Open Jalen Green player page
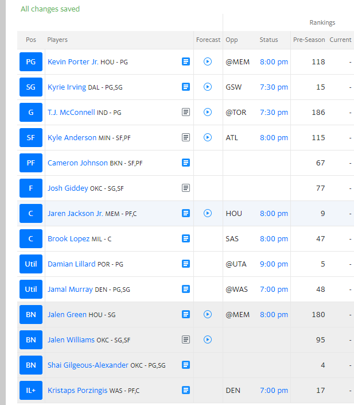This screenshot has height=405, width=354. click(67, 315)
